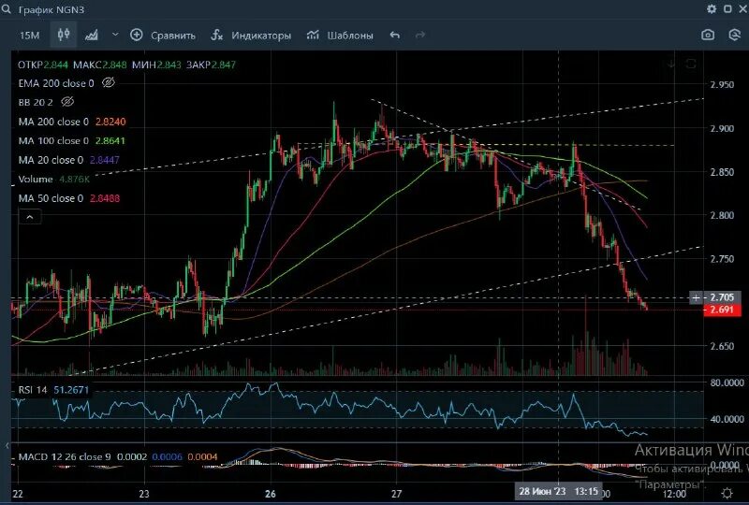Select the MA 20 close 0 legend
Viewport: 749px width, 505px height.
[51, 160]
